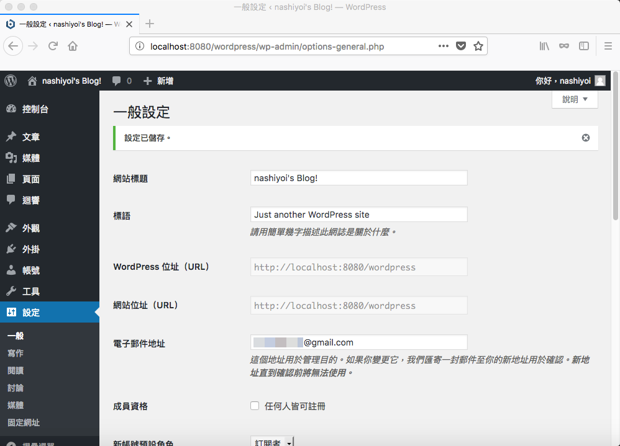The image size is (620, 446).
Task: Click the 文章 pin icon
Action: 11,136
